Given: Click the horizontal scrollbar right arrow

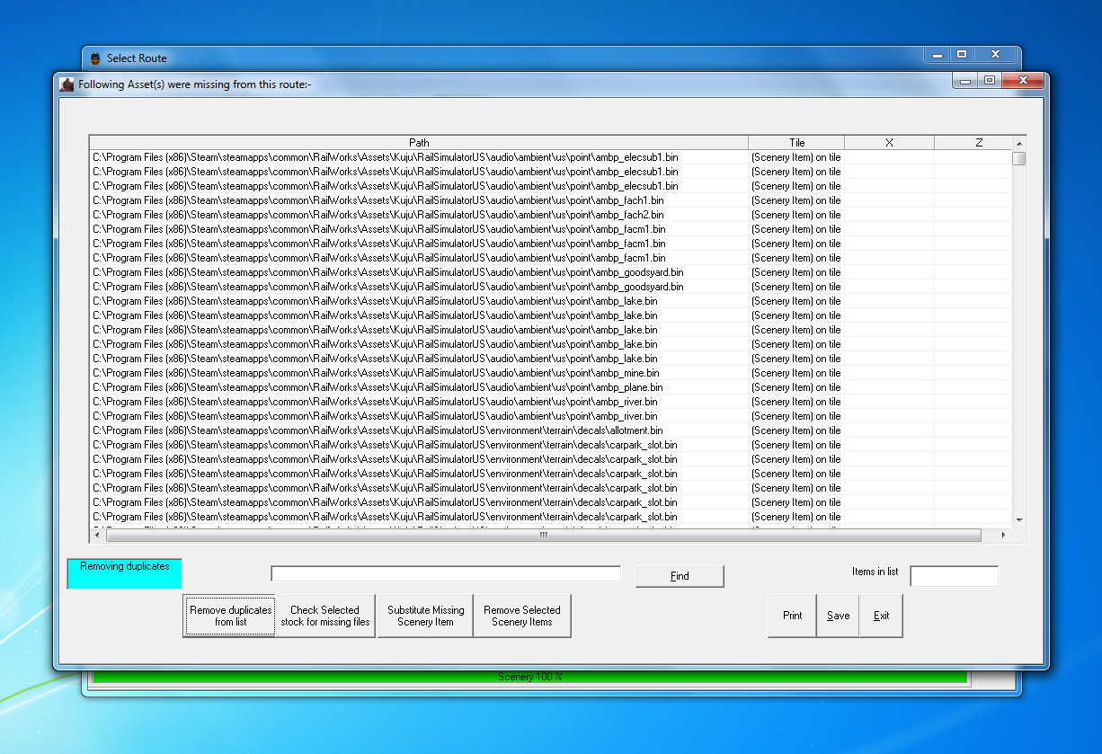Looking at the screenshot, I should (1005, 535).
